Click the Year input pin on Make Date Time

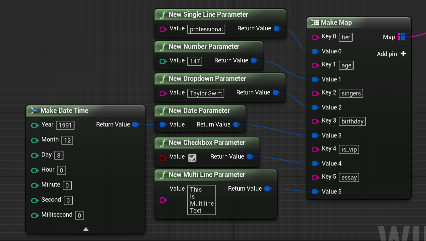tap(35, 125)
